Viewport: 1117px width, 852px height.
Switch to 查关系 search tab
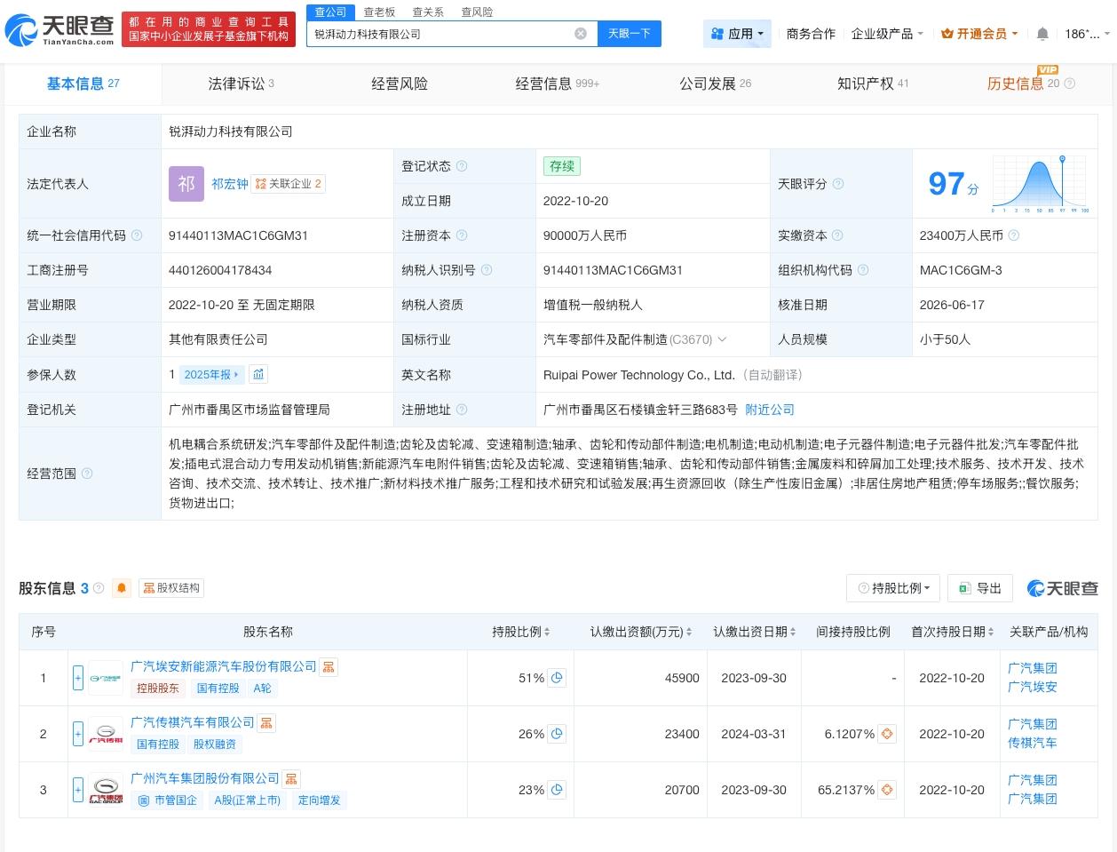[428, 12]
